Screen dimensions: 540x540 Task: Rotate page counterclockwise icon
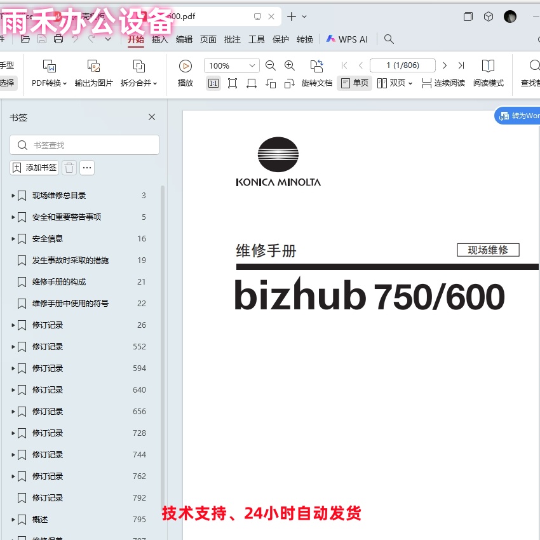[x=271, y=83]
